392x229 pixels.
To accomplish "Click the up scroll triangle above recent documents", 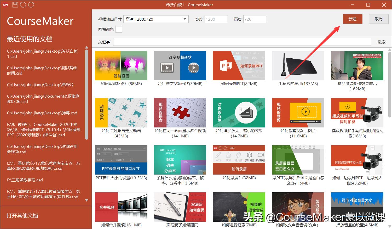I will (87, 47).
